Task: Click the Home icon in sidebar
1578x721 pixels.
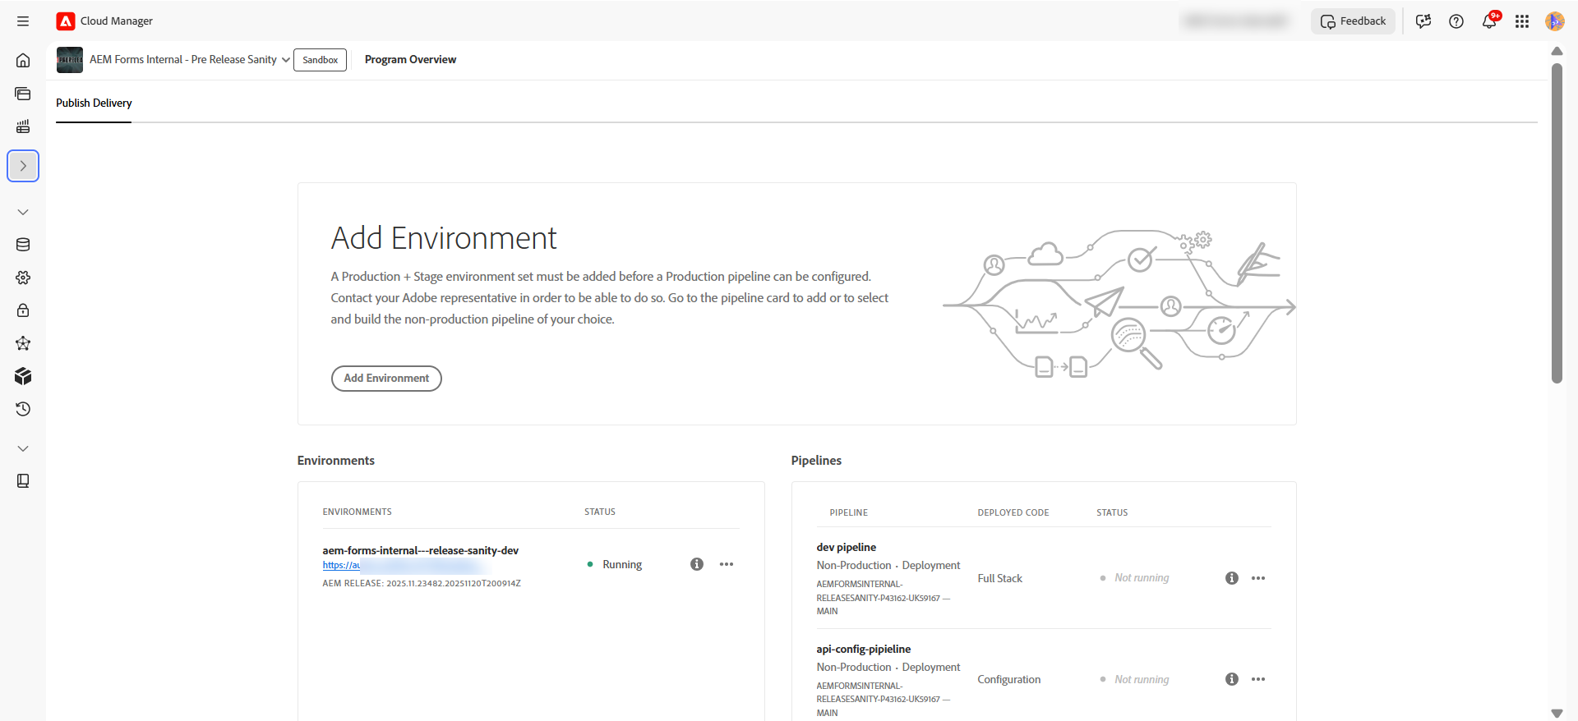Action: (x=23, y=61)
